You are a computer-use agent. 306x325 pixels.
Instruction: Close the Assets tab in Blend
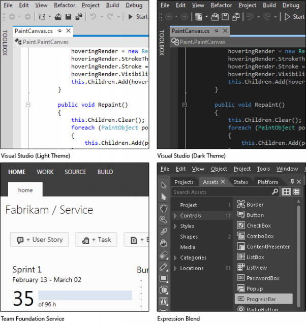click(223, 182)
